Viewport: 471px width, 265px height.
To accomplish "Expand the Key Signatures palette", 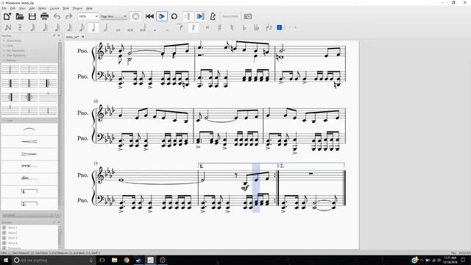I will (x=15, y=51).
